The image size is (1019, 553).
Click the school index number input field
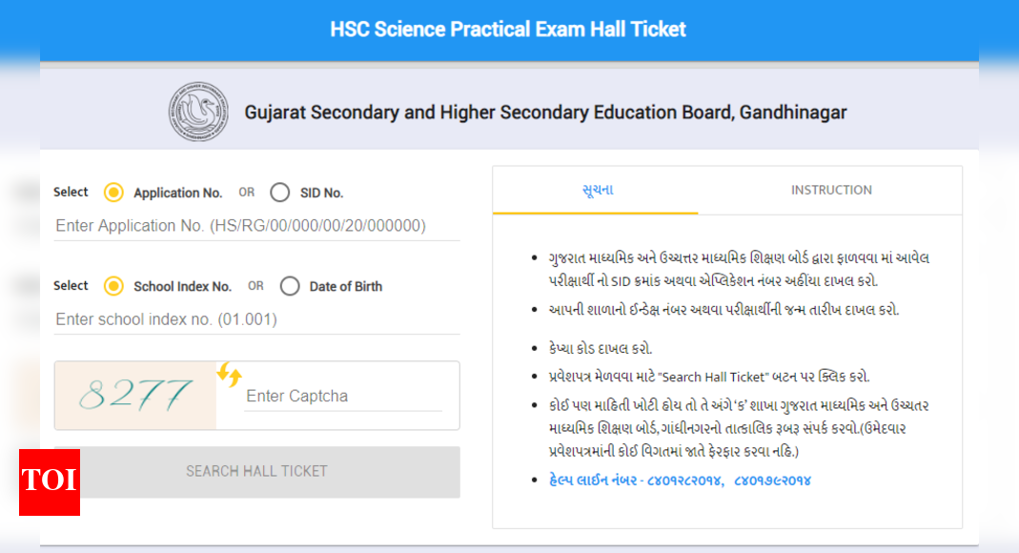point(255,318)
